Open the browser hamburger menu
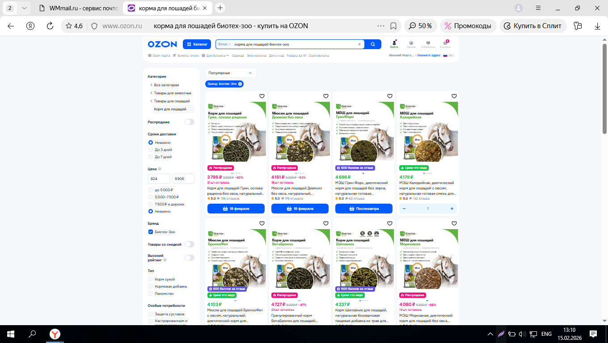Viewport: 608px width, 343px height. tap(538, 8)
